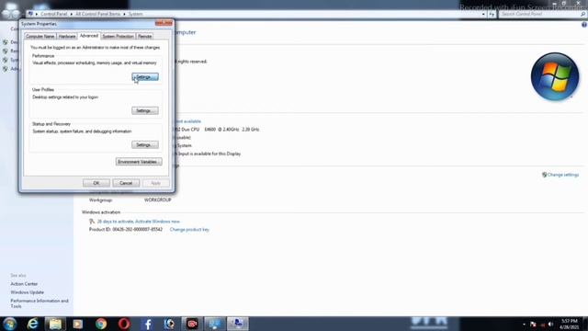Launch Opera browser from the taskbar
Image resolution: width=588 pixels, height=331 pixels.
pyautogui.click(x=124, y=324)
